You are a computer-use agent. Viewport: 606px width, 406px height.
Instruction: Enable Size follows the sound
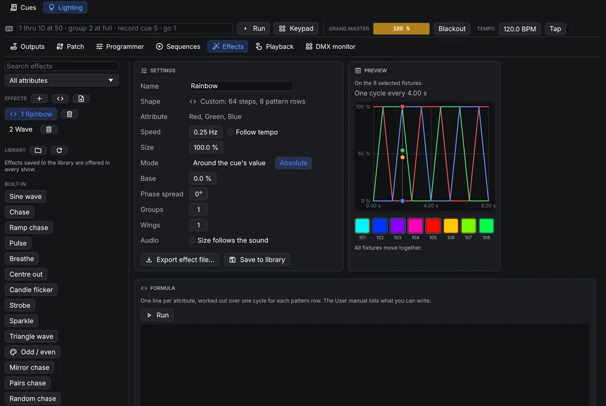[x=229, y=240]
